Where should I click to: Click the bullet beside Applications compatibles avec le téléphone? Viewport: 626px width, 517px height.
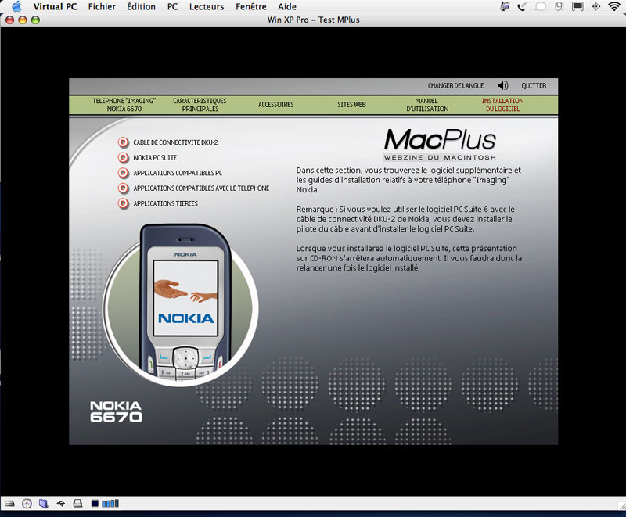(123, 188)
